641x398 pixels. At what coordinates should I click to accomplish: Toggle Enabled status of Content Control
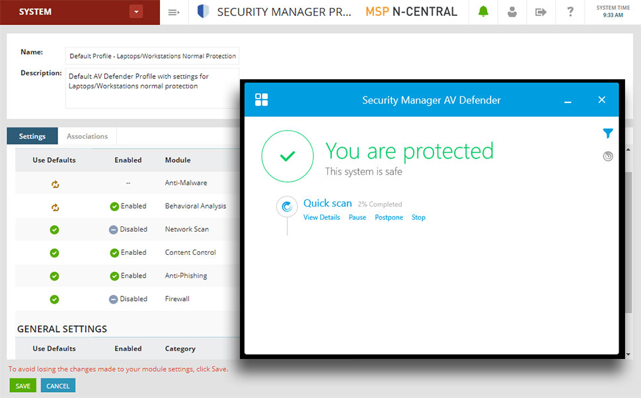pyautogui.click(x=128, y=253)
